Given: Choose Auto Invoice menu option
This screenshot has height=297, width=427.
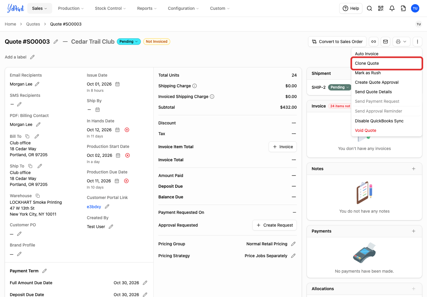Looking at the screenshot, I should (387, 54).
